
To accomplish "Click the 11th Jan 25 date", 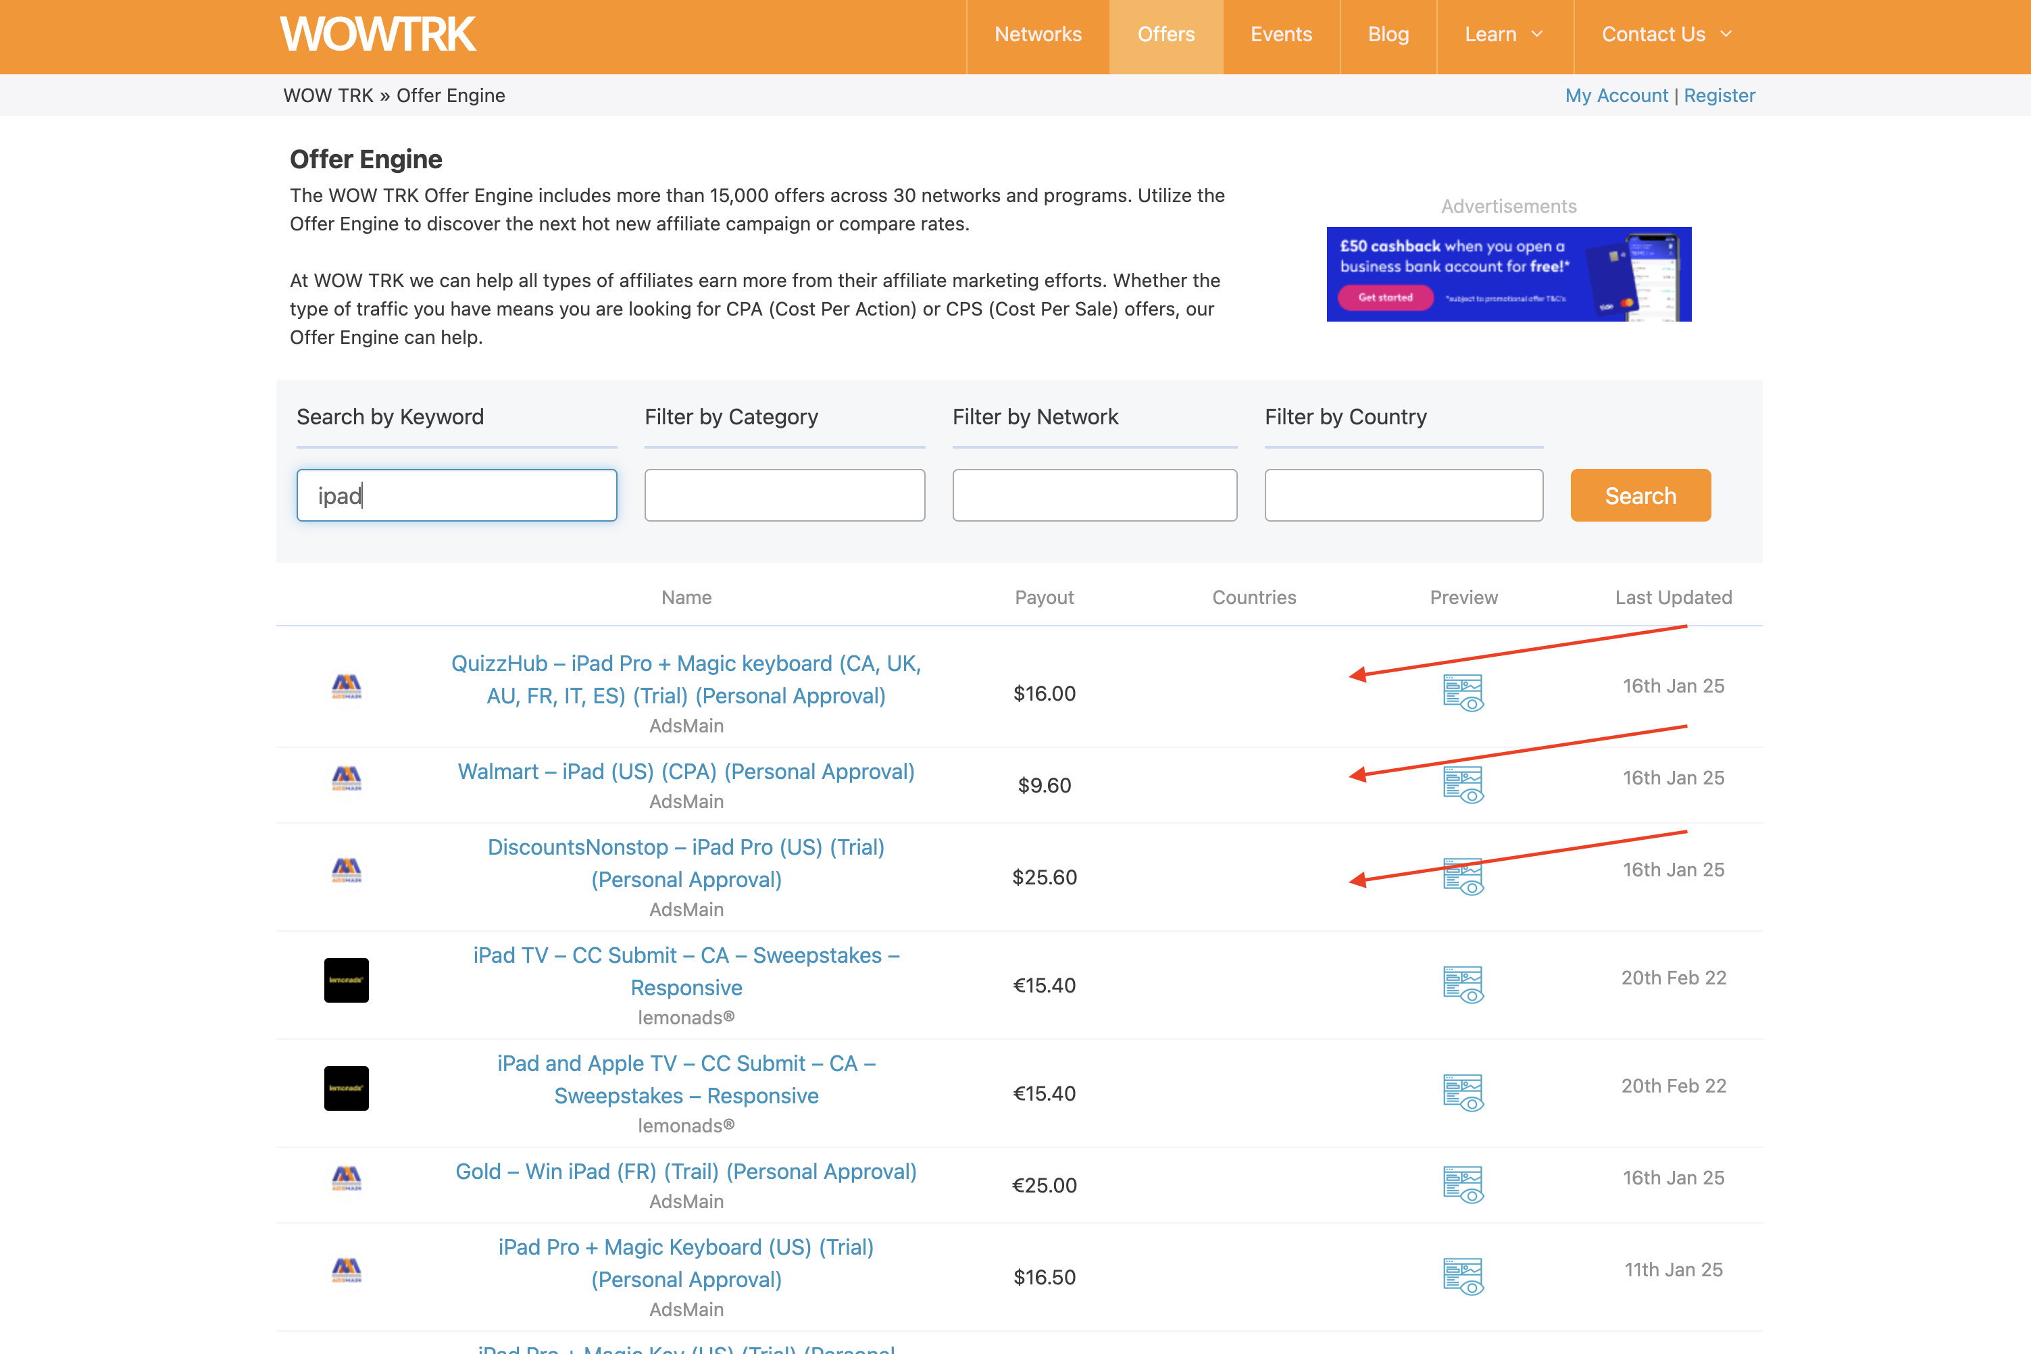I will (1674, 1270).
